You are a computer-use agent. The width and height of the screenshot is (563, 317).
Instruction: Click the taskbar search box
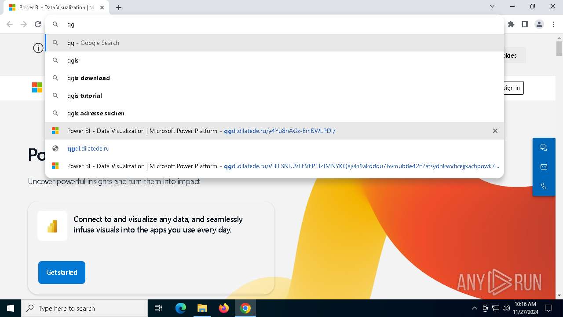84,308
